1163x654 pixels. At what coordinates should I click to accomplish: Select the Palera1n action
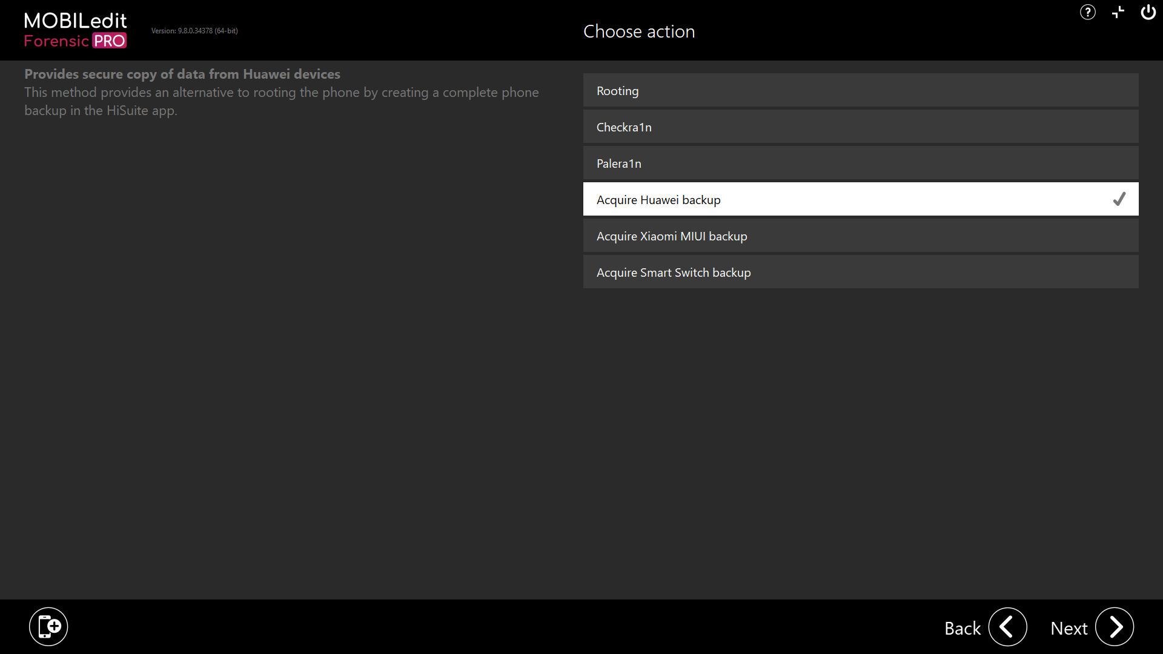861,163
